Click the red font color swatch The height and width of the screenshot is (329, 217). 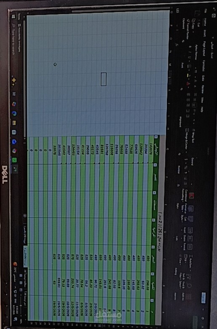coord(188,83)
